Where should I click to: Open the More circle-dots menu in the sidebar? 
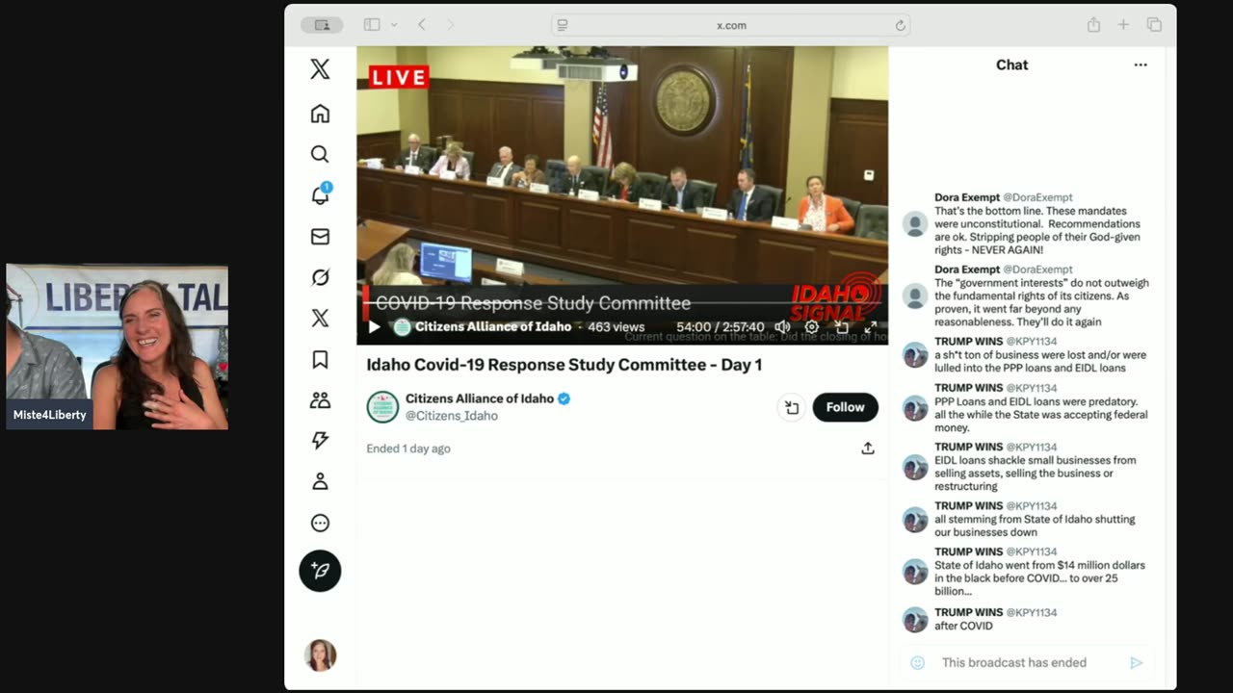(x=320, y=523)
